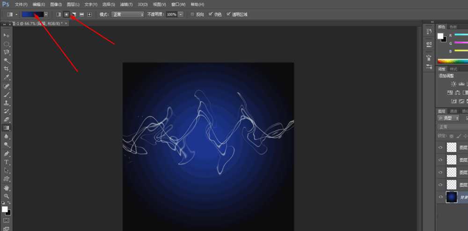This screenshot has width=468, height=231.
Task: Select the Crop tool
Action: coord(6,69)
